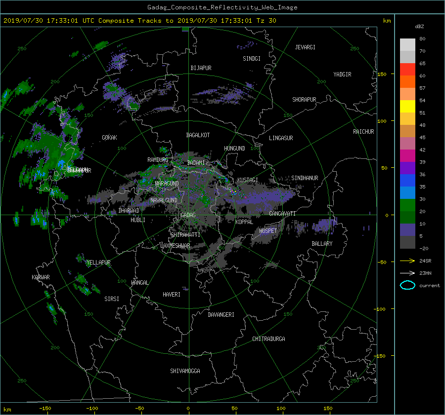Screen dimensions: 445x415
Task: Click the HUNGUND city label
Action: [x=234, y=149]
